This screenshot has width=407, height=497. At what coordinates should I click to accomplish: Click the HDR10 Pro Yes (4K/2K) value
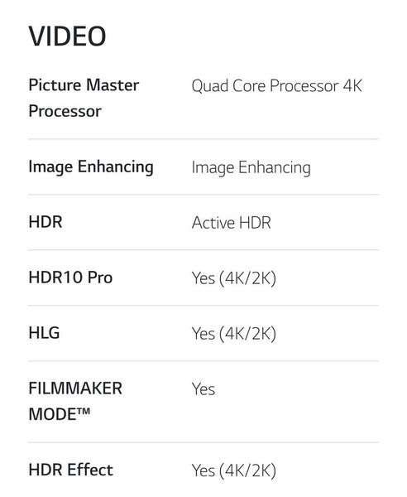234,278
